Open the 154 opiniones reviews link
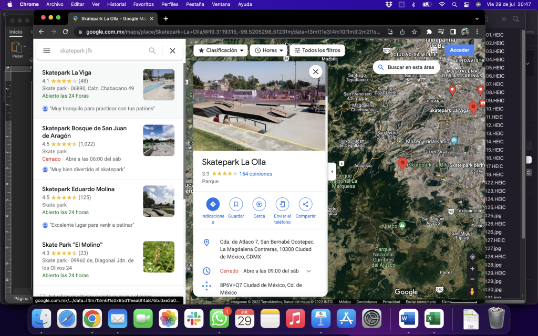538x336 pixels. pyautogui.click(x=255, y=174)
